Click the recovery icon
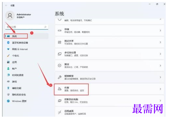Viewport: 169px width, 119px height. (x=60, y=89)
